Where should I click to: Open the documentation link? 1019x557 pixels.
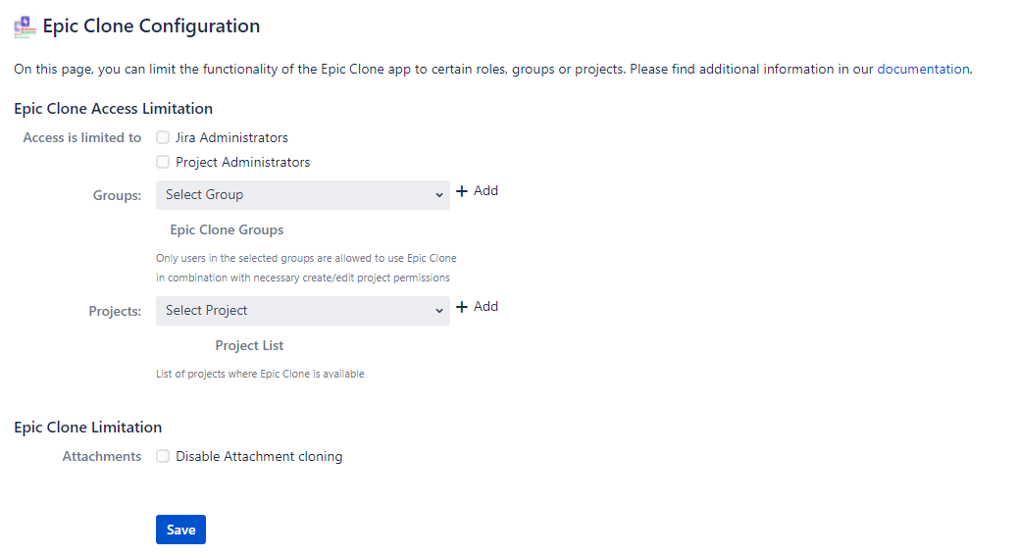[922, 70]
